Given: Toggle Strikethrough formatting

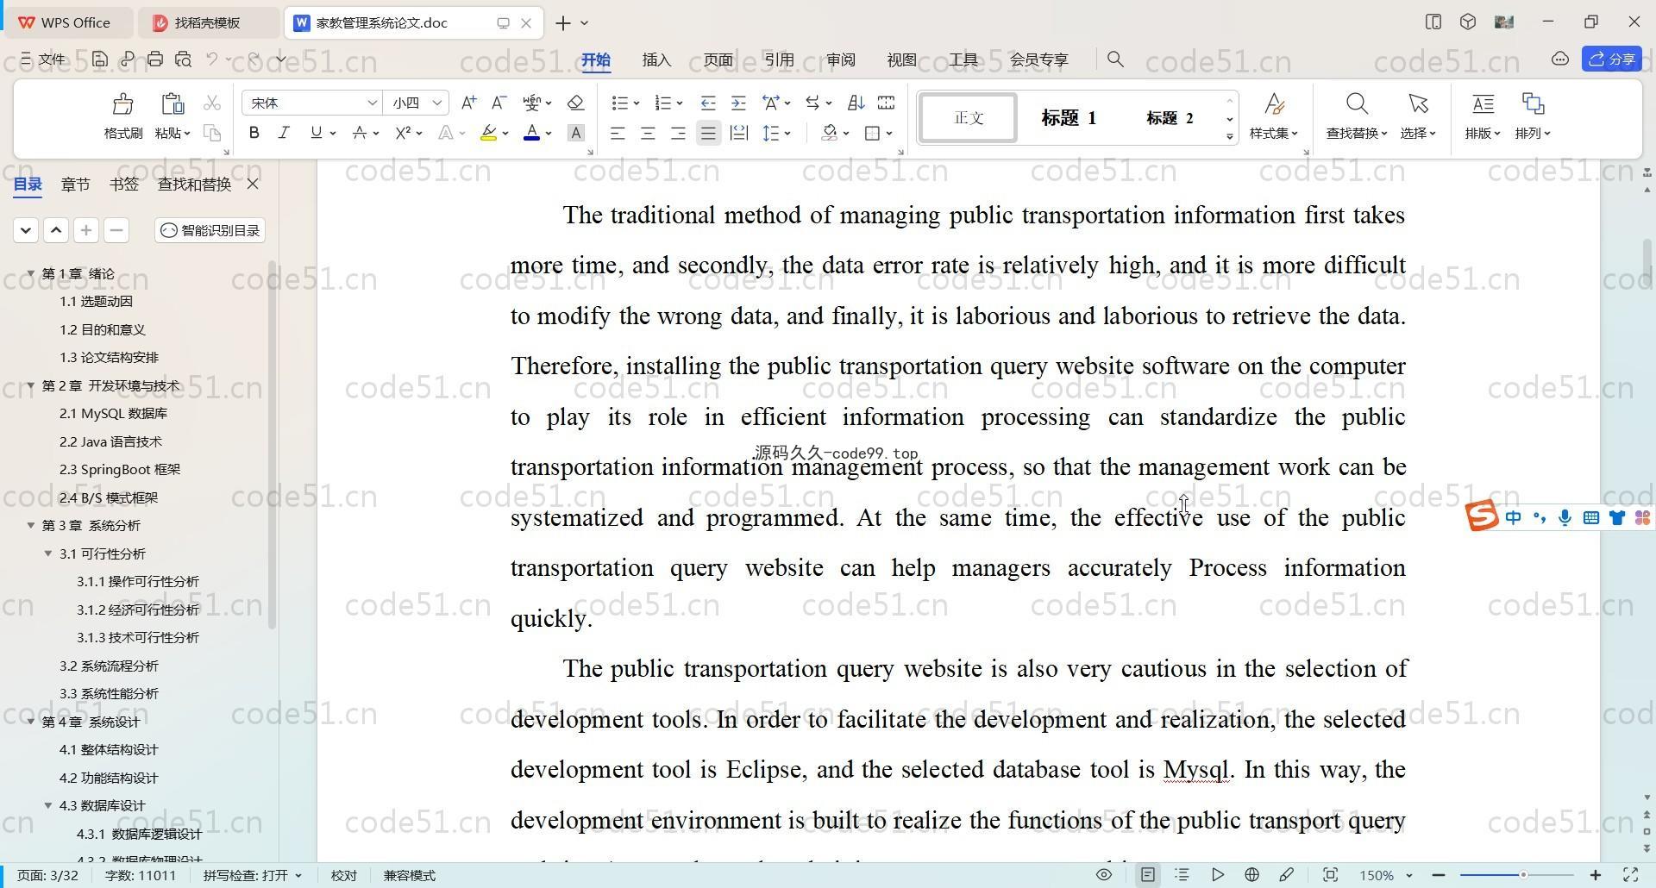Looking at the screenshot, I should (x=360, y=133).
